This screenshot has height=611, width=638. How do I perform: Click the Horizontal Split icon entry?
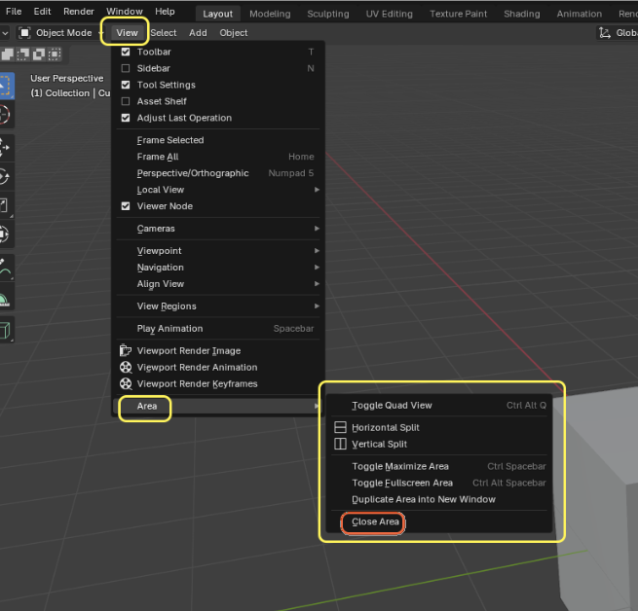pyautogui.click(x=340, y=427)
